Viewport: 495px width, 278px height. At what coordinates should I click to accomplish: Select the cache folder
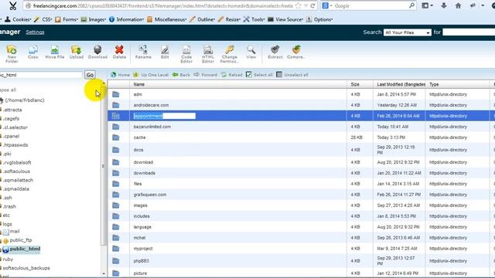tap(139, 137)
